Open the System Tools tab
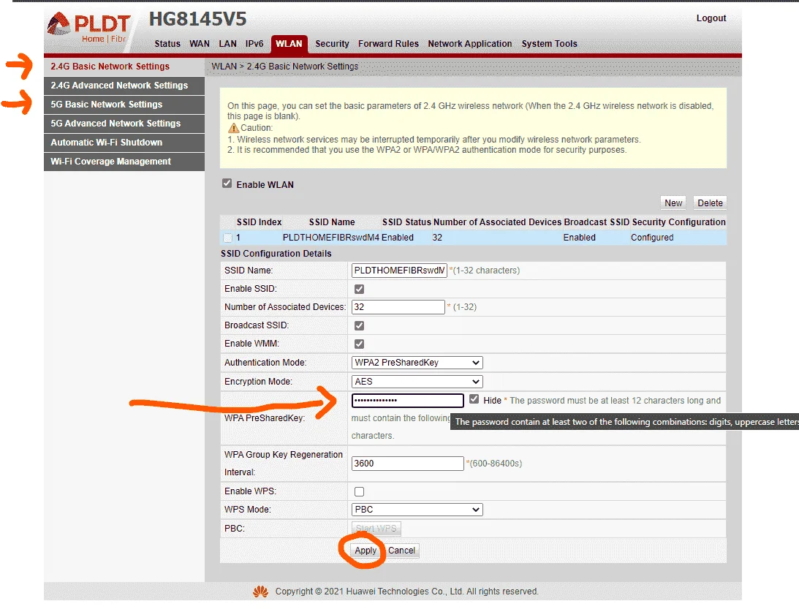 (549, 44)
